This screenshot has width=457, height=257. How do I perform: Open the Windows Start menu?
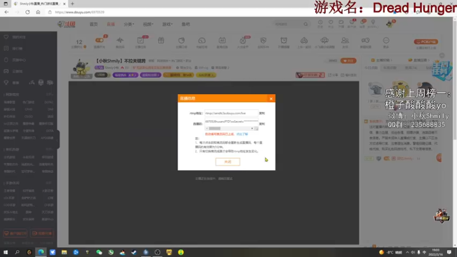[x=6, y=252]
